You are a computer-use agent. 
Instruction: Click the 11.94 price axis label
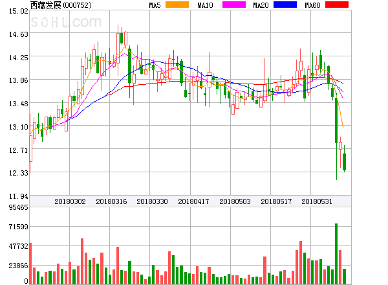click(19, 196)
